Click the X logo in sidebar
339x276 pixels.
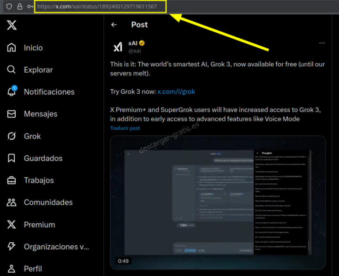point(12,25)
